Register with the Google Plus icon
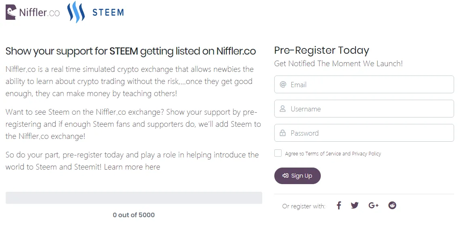 [x=373, y=205]
